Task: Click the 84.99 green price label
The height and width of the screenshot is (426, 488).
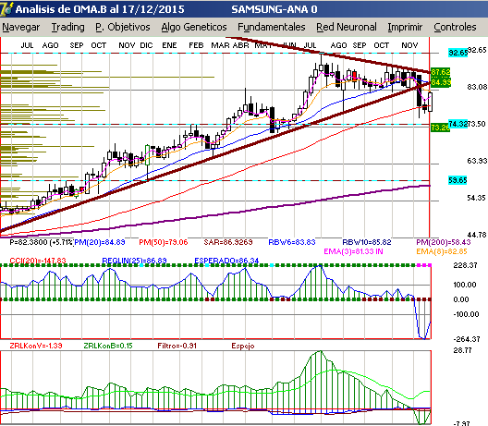Action: tap(440, 82)
